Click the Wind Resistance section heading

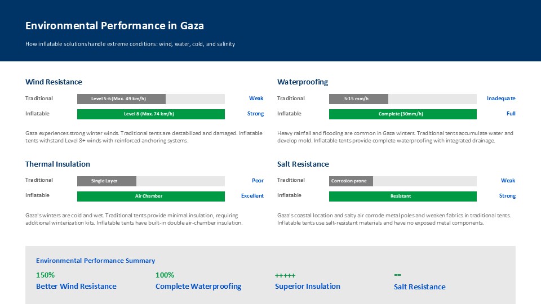[x=54, y=82]
